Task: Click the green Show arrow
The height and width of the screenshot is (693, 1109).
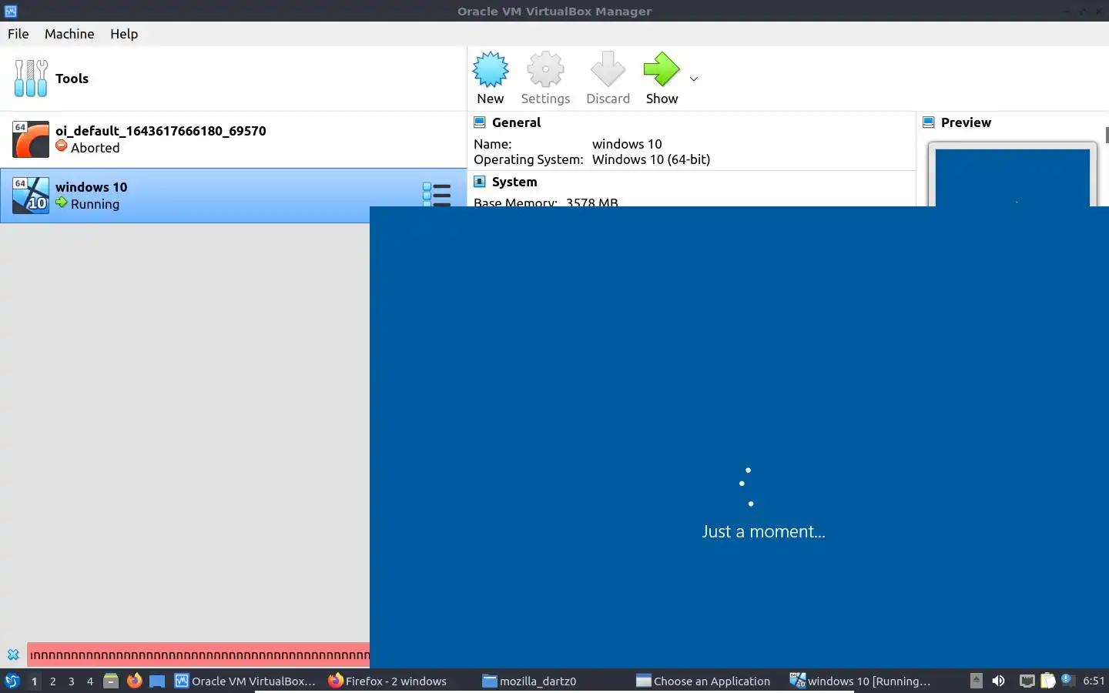Action: point(662,70)
